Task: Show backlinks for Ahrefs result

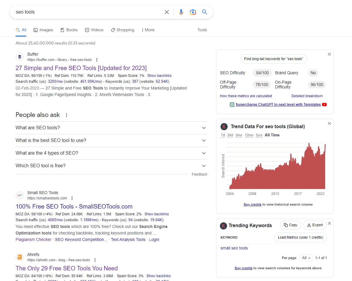Action: coord(159,276)
